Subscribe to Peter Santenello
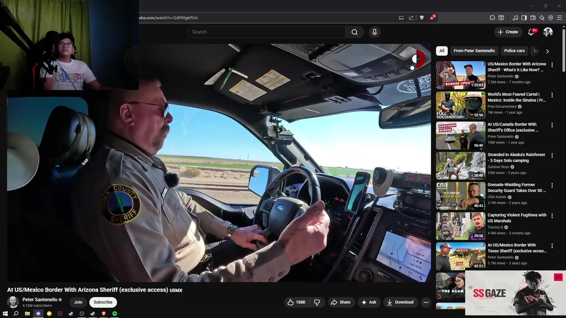The width and height of the screenshot is (566, 318). [103, 302]
